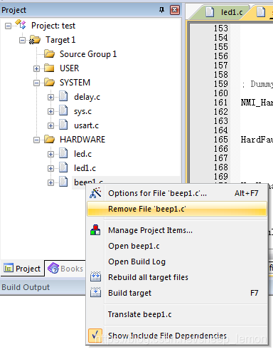
Task: Click the Build target icon
Action: coord(95,292)
